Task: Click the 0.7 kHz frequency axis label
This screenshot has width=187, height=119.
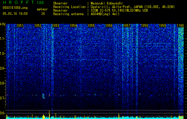Action: 3,98
